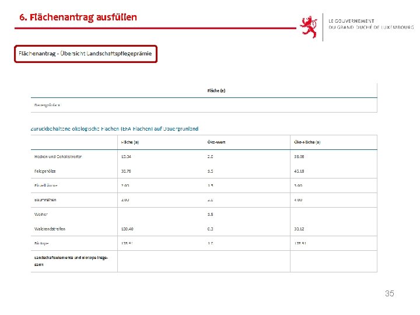
Task: Click the 'Öko-wert' column header
Action: (216, 142)
